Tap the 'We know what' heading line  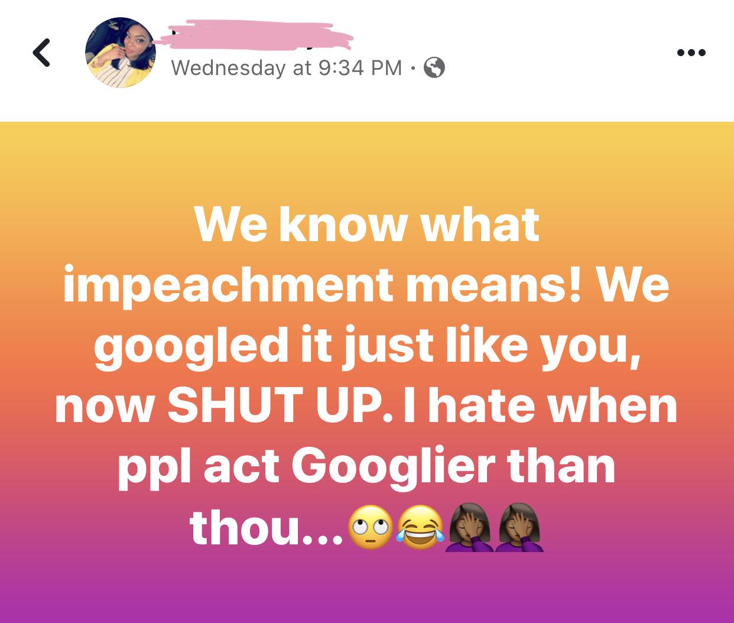[367, 226]
